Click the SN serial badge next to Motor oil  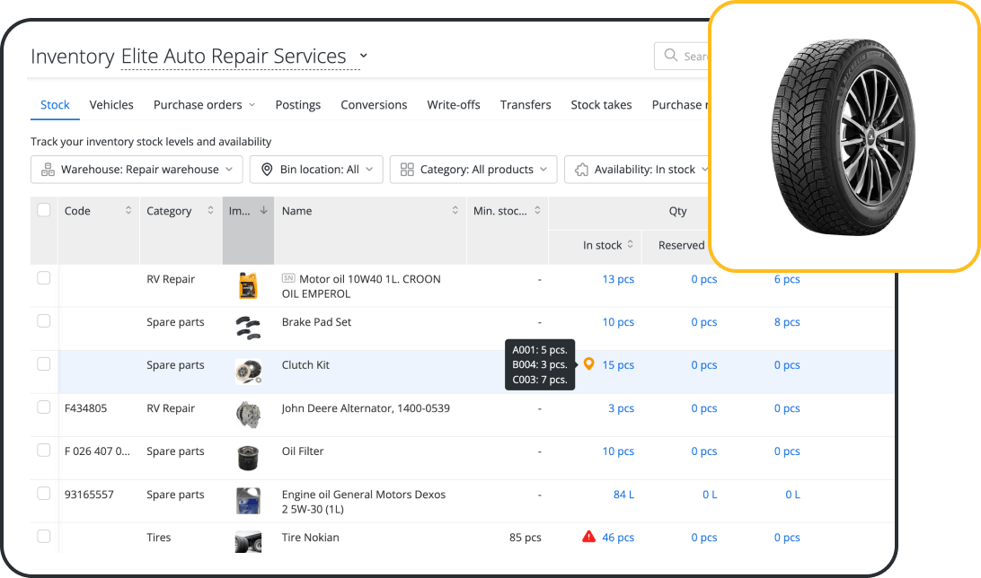pos(288,278)
